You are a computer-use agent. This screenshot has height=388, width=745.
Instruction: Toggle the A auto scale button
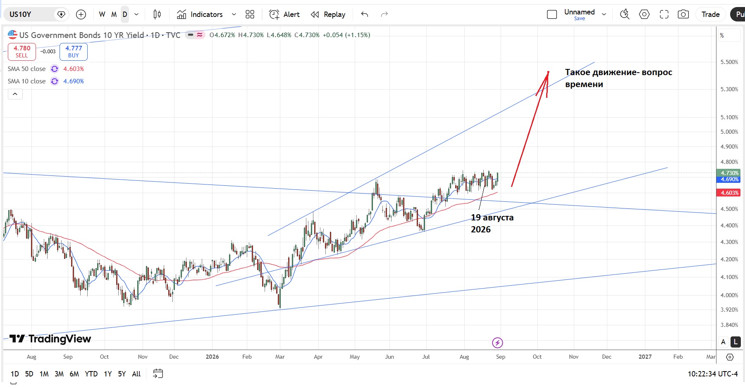723,342
